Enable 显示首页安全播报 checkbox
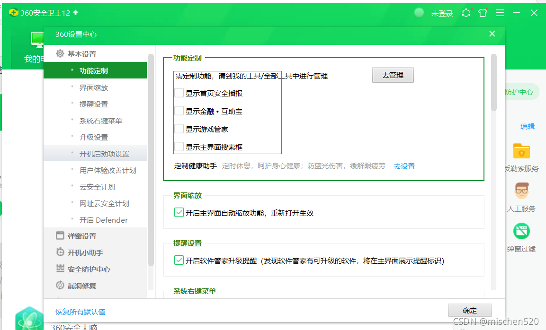 (x=179, y=93)
